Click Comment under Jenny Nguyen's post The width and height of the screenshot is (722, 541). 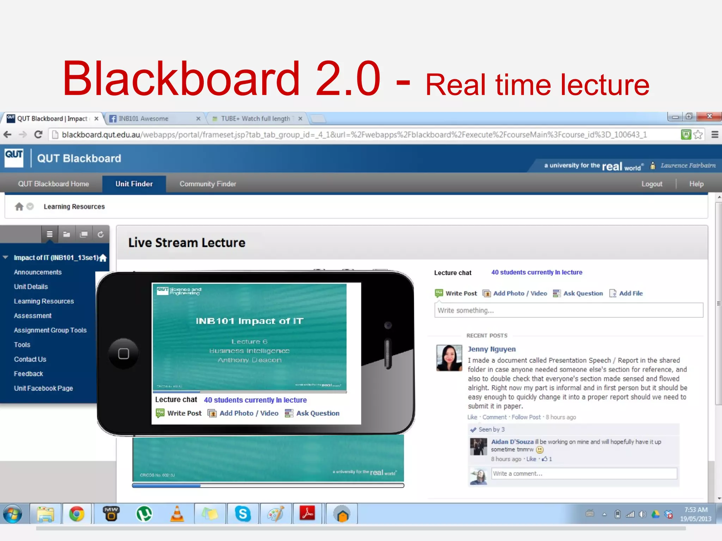click(494, 417)
